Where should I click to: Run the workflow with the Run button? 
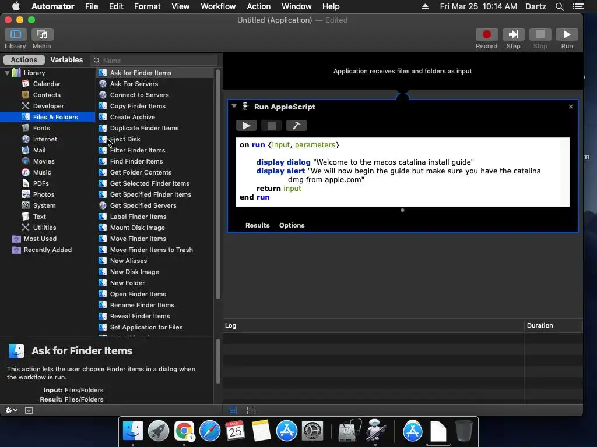567,34
